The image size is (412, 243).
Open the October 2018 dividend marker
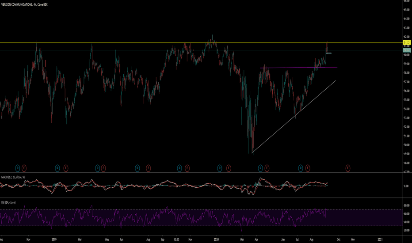[17, 168]
